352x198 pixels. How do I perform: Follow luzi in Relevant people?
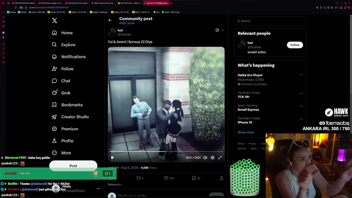coord(295,45)
